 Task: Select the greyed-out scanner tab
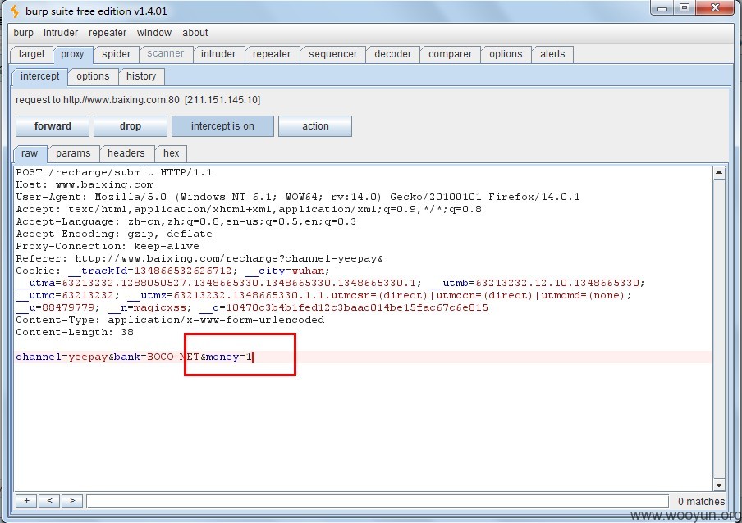click(165, 54)
